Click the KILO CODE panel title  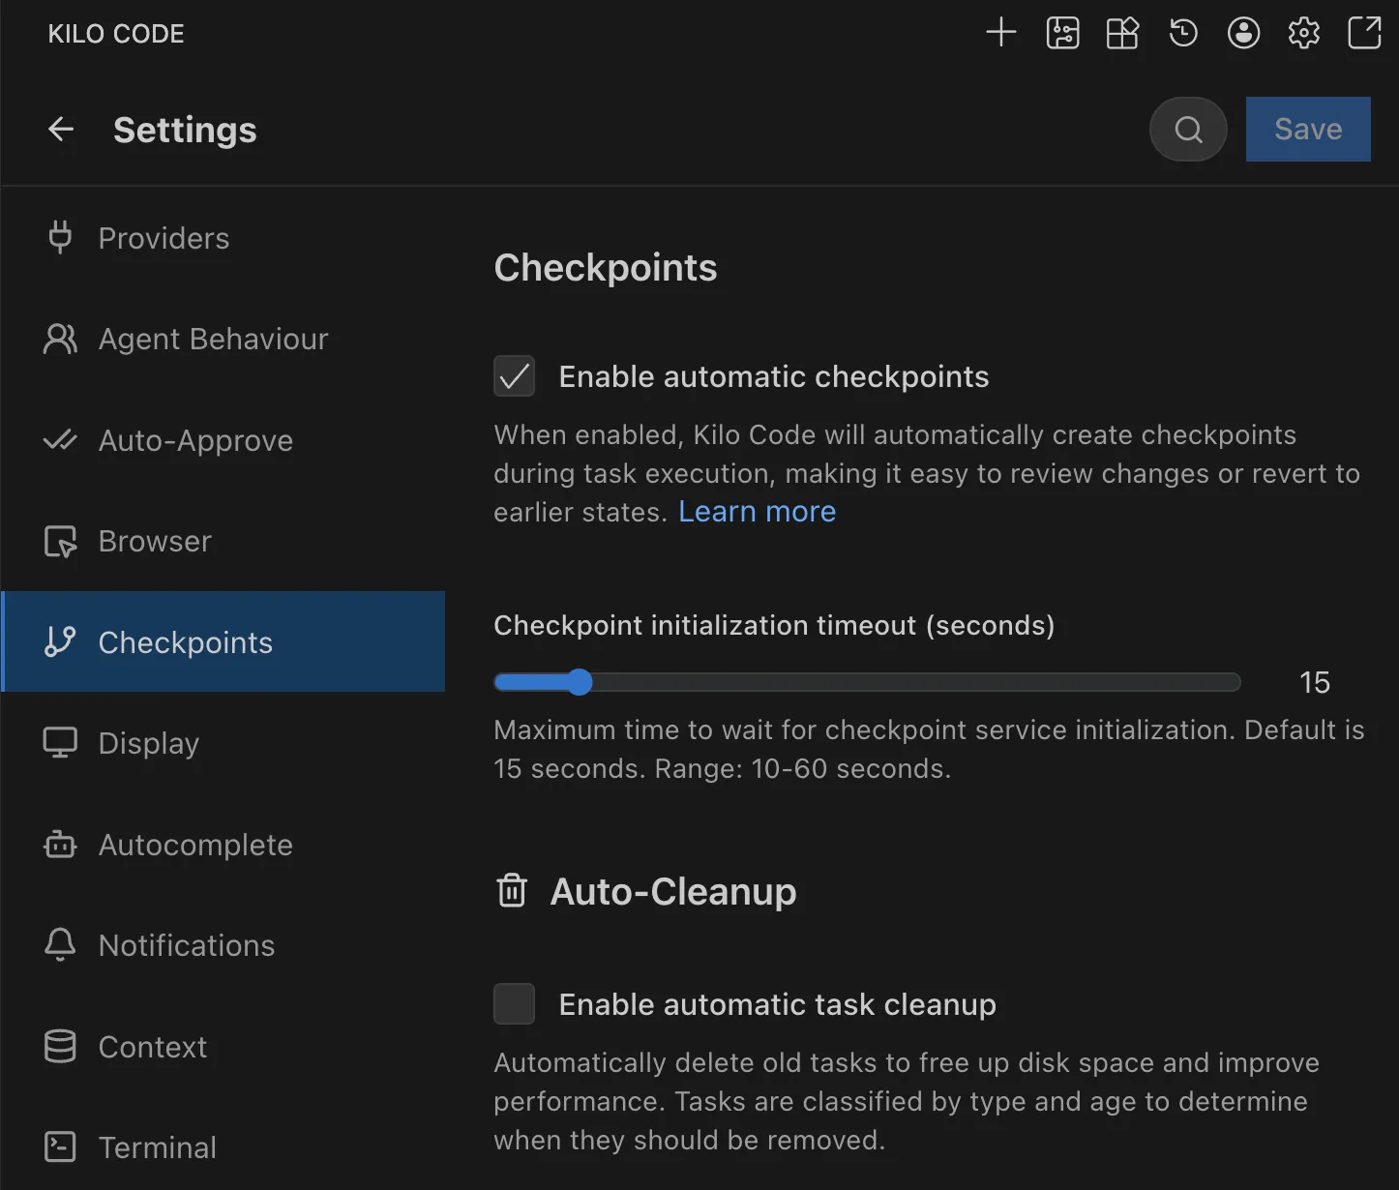116,34
